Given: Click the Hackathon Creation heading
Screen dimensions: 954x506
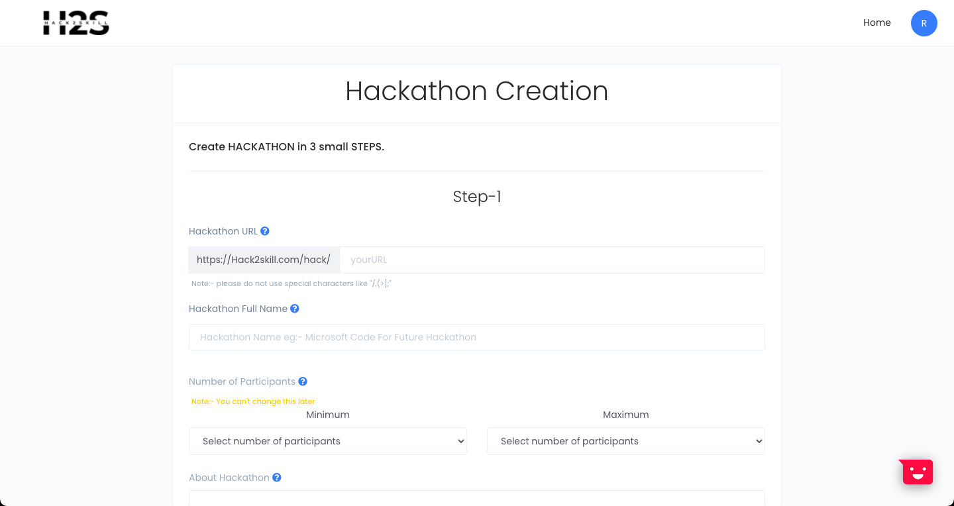Looking at the screenshot, I should click(x=476, y=91).
